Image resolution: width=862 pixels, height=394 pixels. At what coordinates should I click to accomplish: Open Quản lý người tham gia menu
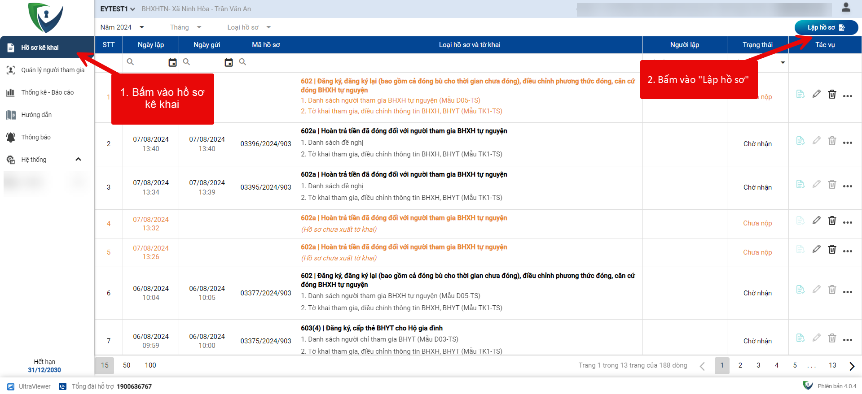(x=53, y=70)
